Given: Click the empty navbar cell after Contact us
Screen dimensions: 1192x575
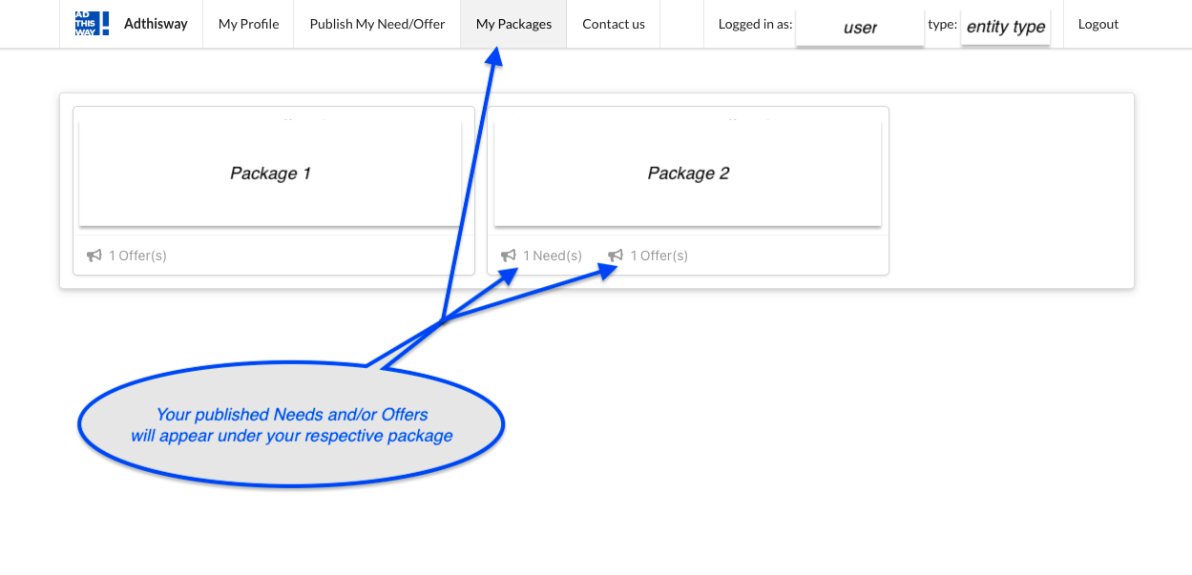Looking at the screenshot, I should pos(681,24).
